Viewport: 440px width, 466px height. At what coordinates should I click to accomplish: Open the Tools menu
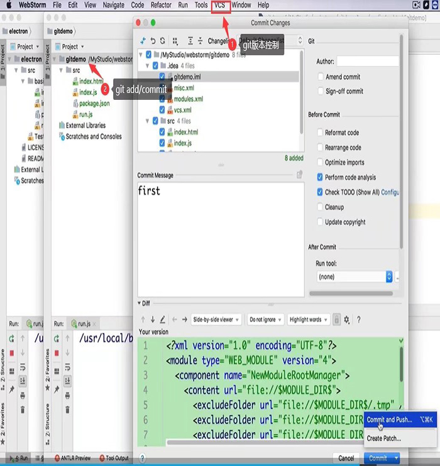(201, 5)
